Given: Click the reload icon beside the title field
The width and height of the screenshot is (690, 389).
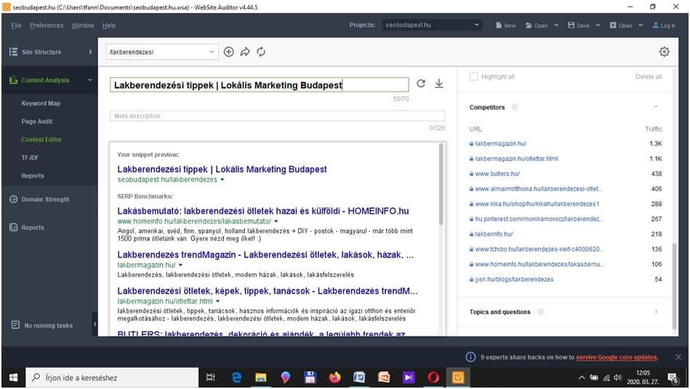Looking at the screenshot, I should tap(421, 84).
